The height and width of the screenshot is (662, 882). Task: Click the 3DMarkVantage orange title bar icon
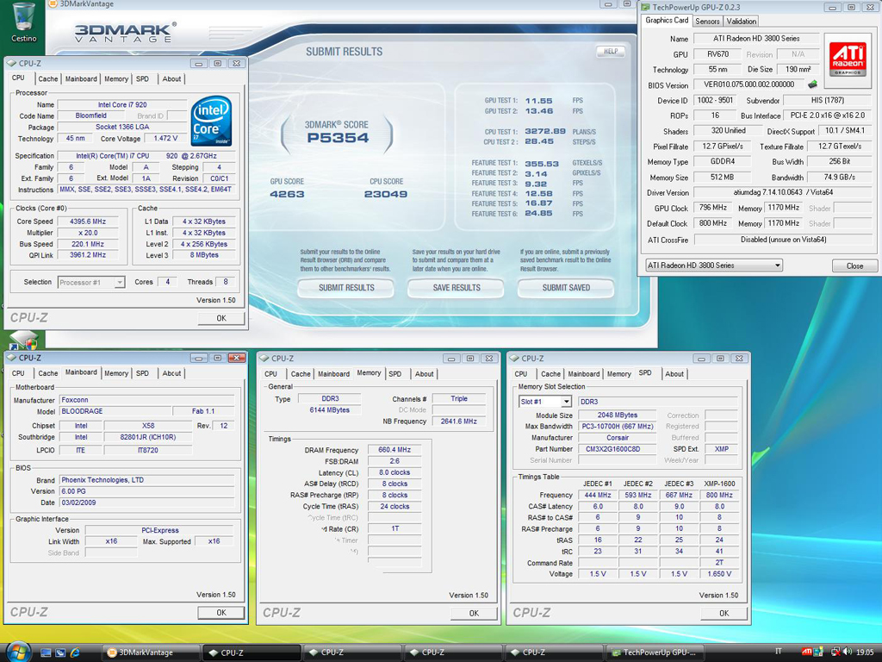coord(53,4)
